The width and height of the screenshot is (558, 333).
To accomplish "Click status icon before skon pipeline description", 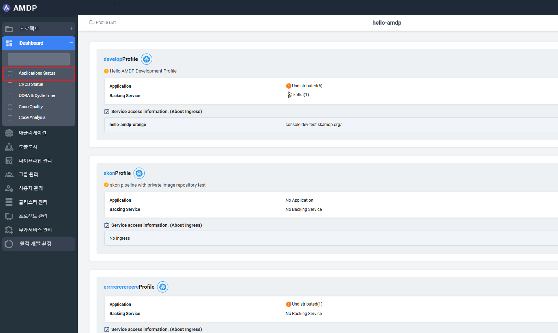I will coord(106,185).
